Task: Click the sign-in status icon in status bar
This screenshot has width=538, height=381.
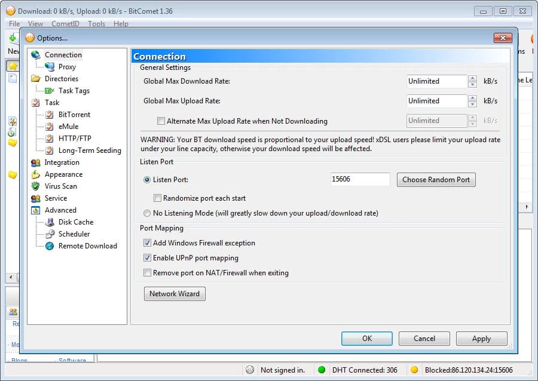Action: click(250, 370)
